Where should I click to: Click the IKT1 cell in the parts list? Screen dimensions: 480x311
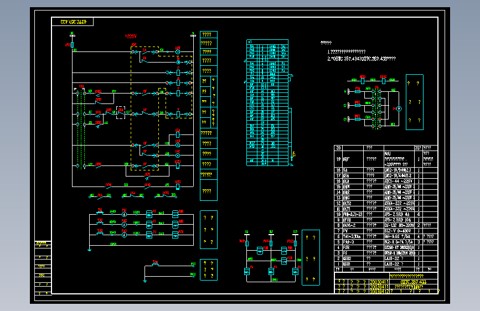(x=353, y=209)
